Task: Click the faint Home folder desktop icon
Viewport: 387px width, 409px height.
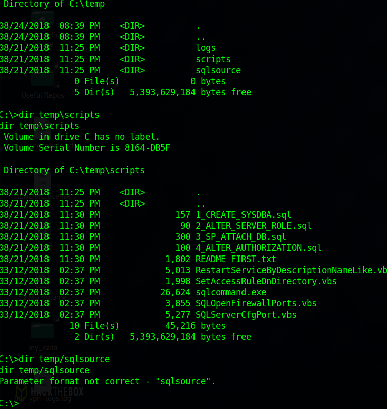Action: tap(42, 18)
